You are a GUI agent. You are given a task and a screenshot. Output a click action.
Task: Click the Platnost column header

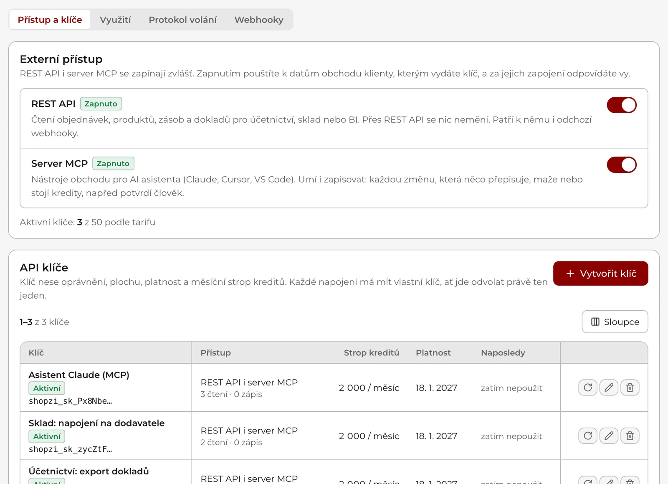(x=433, y=353)
